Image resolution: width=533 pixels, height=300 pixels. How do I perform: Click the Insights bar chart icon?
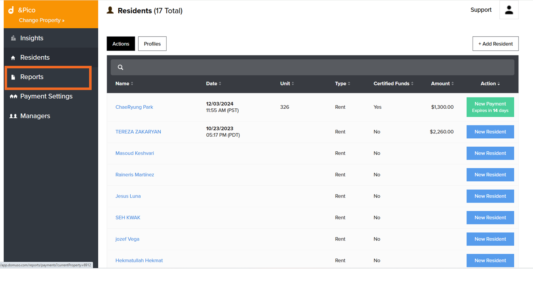13,38
